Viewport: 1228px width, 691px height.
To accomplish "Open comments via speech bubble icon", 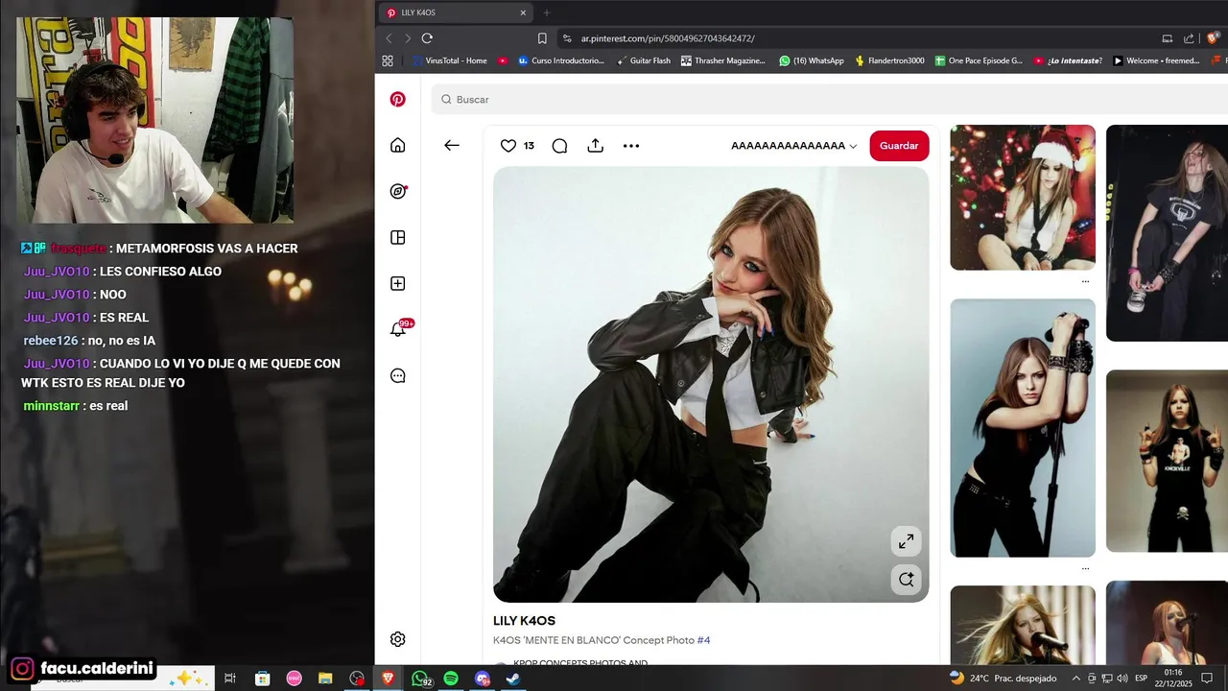I will 559,146.
